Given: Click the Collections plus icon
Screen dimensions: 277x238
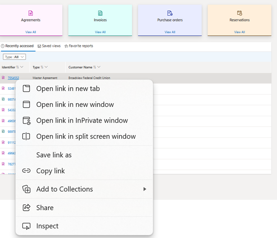Looking at the screenshot, I should point(26,189).
